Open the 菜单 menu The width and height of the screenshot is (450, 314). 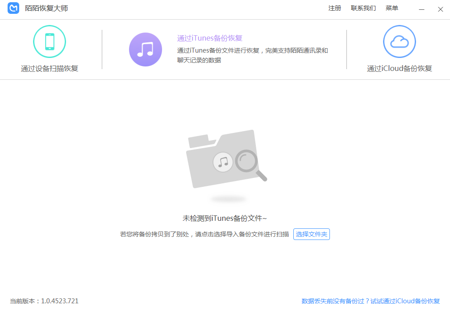[392, 8]
